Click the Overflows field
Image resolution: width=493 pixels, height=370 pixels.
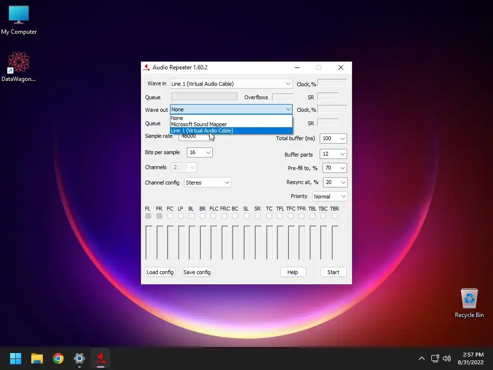(282, 97)
